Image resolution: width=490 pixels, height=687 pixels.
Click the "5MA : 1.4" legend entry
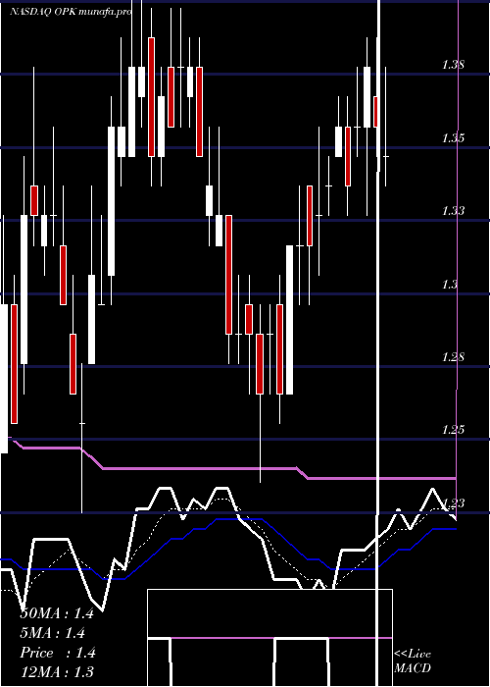point(53,633)
